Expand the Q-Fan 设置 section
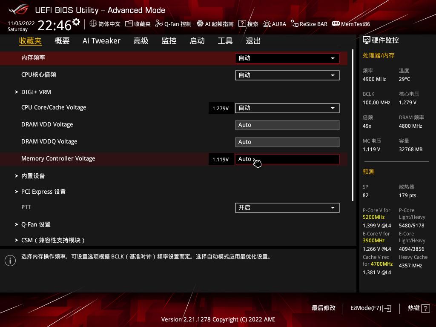 pyautogui.click(x=36, y=224)
